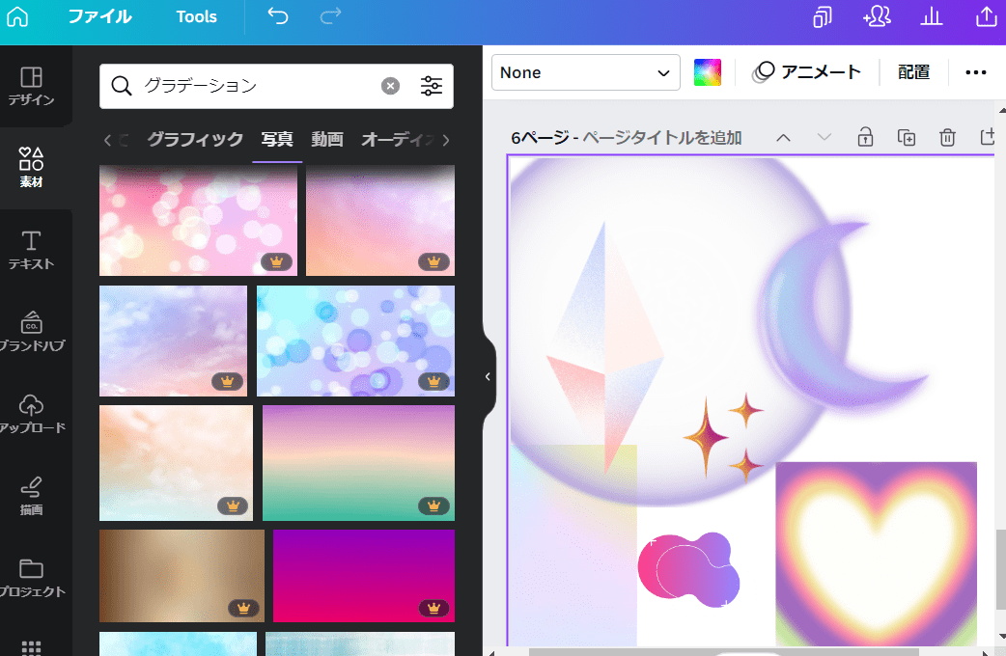The image size is (1006, 656).
Task: Open the None font dropdown
Action: (585, 72)
